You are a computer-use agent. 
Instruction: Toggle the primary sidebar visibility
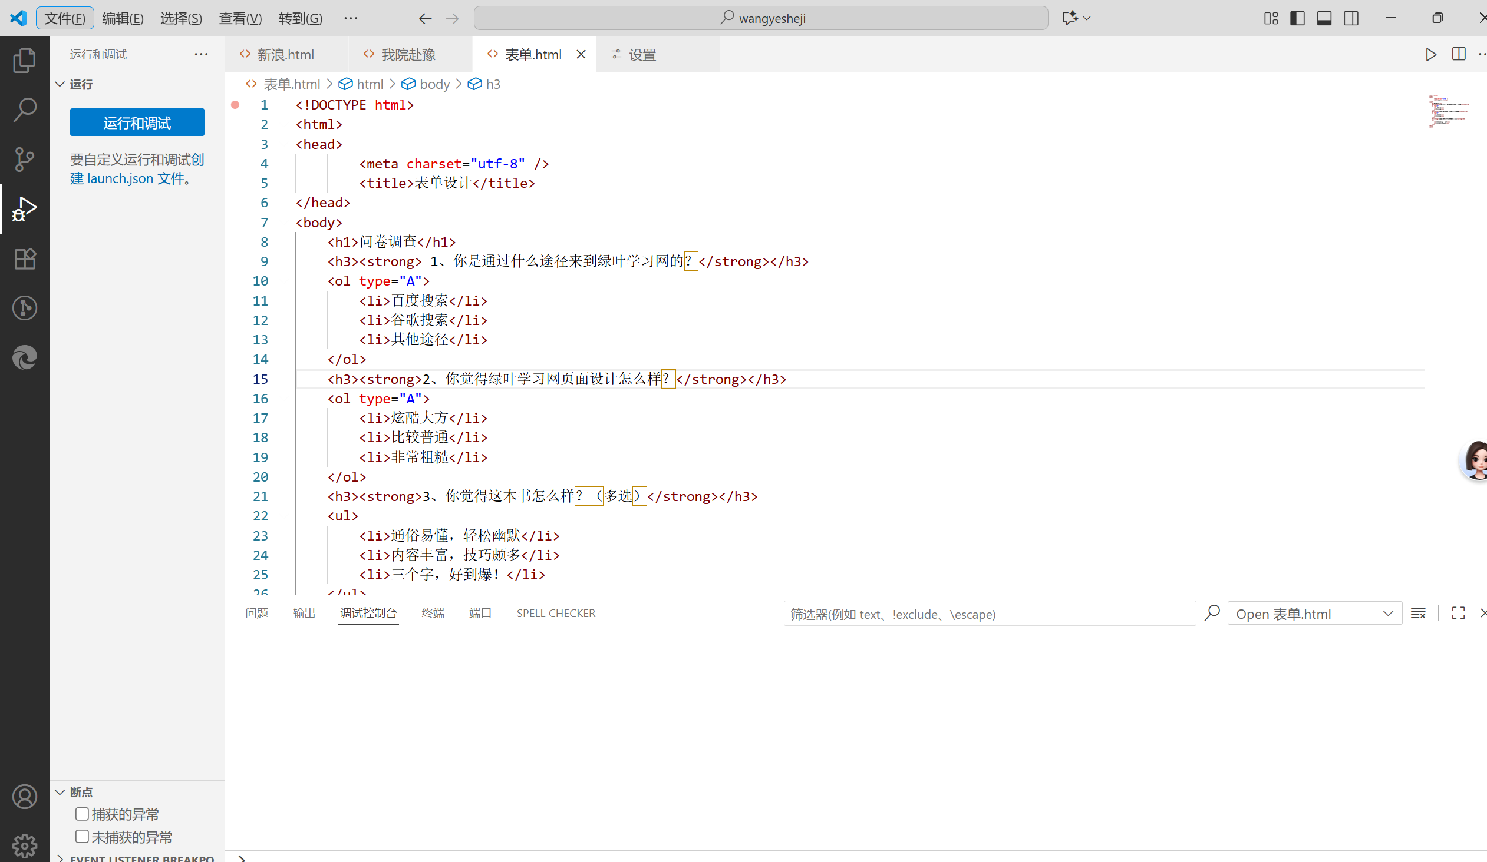click(x=1297, y=18)
